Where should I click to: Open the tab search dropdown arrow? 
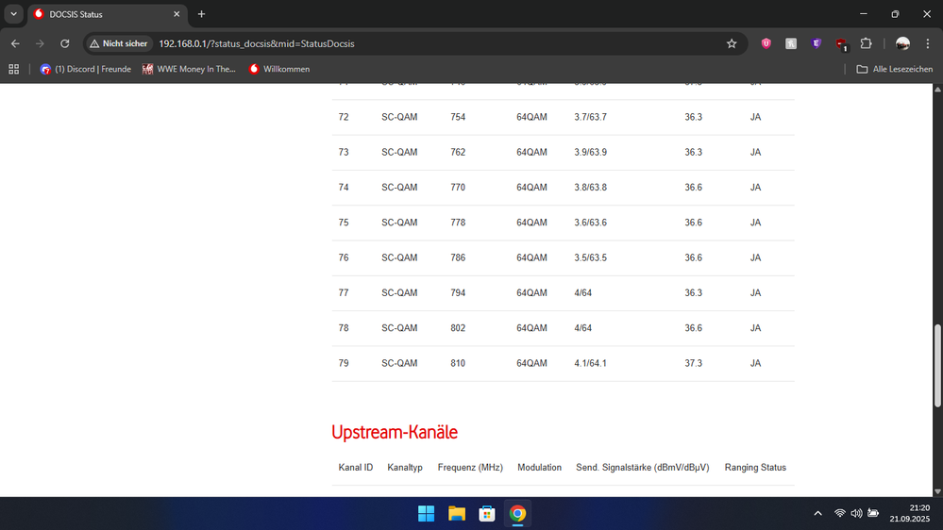(13, 14)
